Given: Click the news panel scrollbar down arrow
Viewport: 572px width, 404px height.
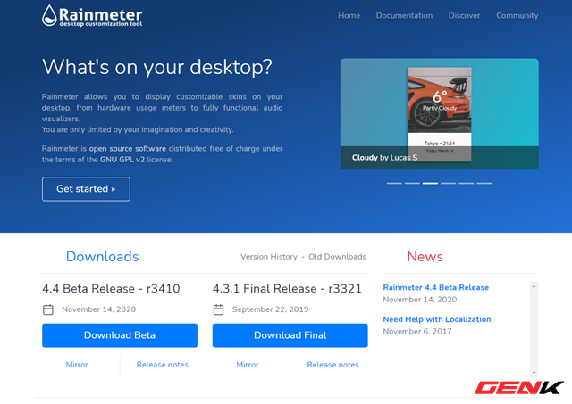Looking at the screenshot, I should point(534,372).
